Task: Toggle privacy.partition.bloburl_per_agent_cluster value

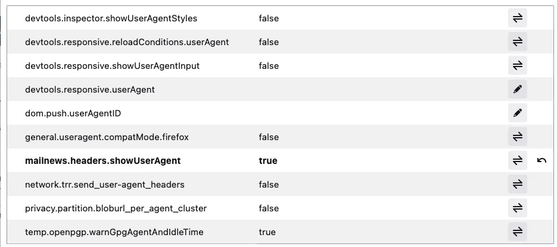Action: tap(518, 208)
